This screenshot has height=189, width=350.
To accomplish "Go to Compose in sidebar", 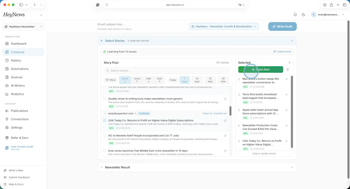I will 23,52.
